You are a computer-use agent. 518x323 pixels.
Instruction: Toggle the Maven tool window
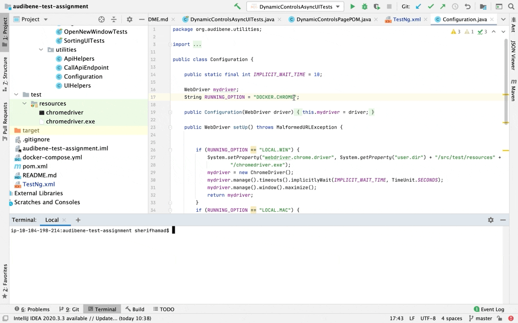(x=514, y=90)
